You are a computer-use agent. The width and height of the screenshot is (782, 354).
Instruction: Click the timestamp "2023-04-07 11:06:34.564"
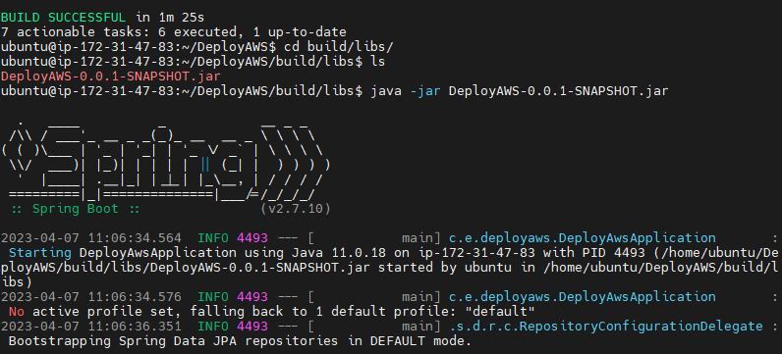click(90, 238)
